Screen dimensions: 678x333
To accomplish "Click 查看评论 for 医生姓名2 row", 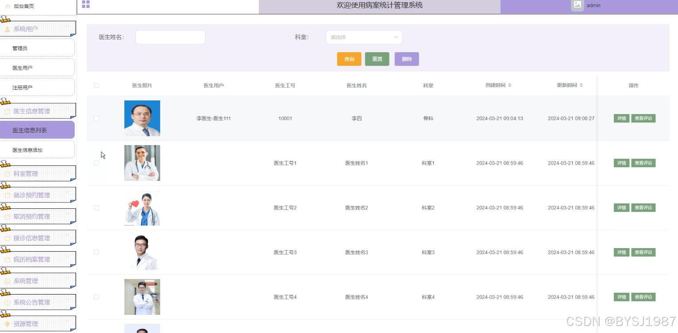I will point(643,208).
